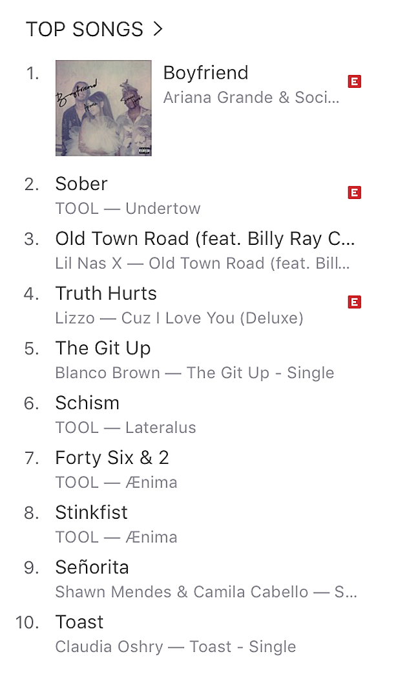Viewport: 407px width, 681px height.
Task: Select Sober by TOOL
Action: 81,183
